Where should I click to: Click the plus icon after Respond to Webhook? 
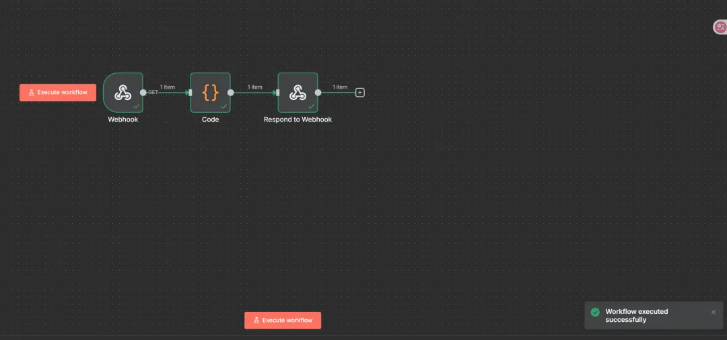pyautogui.click(x=359, y=93)
